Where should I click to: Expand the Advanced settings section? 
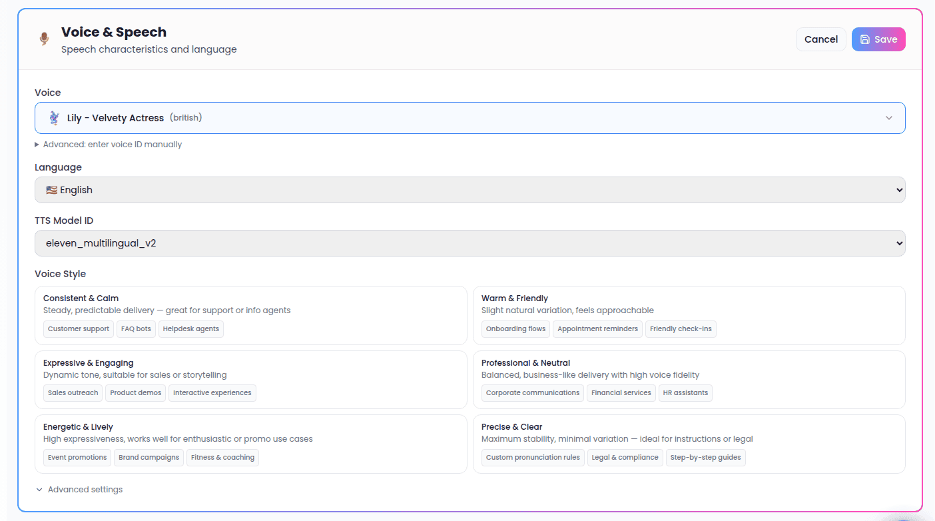coord(79,490)
